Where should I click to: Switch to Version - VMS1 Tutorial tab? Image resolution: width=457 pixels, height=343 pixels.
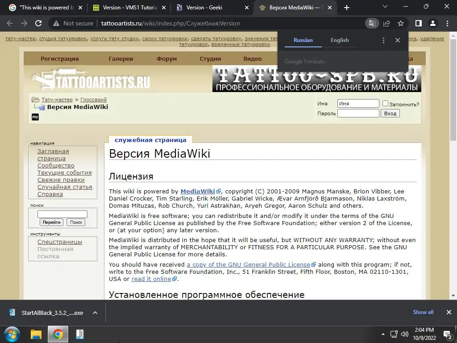pos(130,8)
